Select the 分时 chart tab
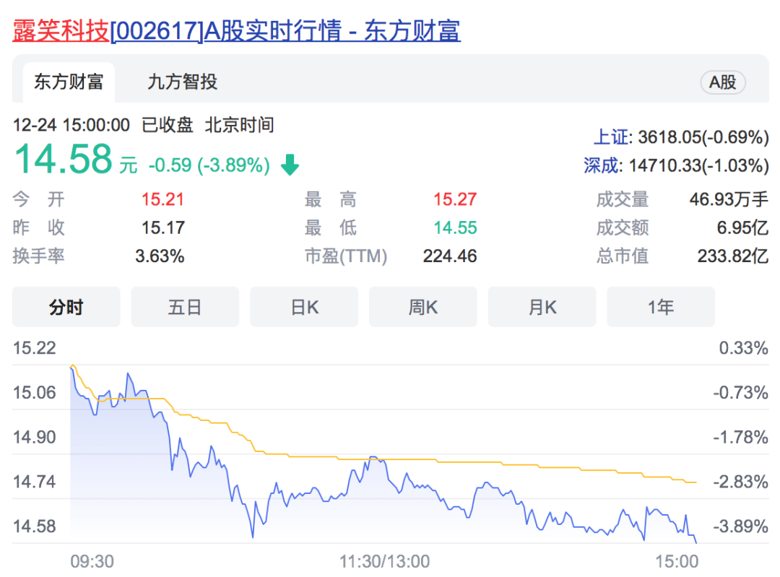The width and height of the screenshot is (780, 577). (66, 307)
